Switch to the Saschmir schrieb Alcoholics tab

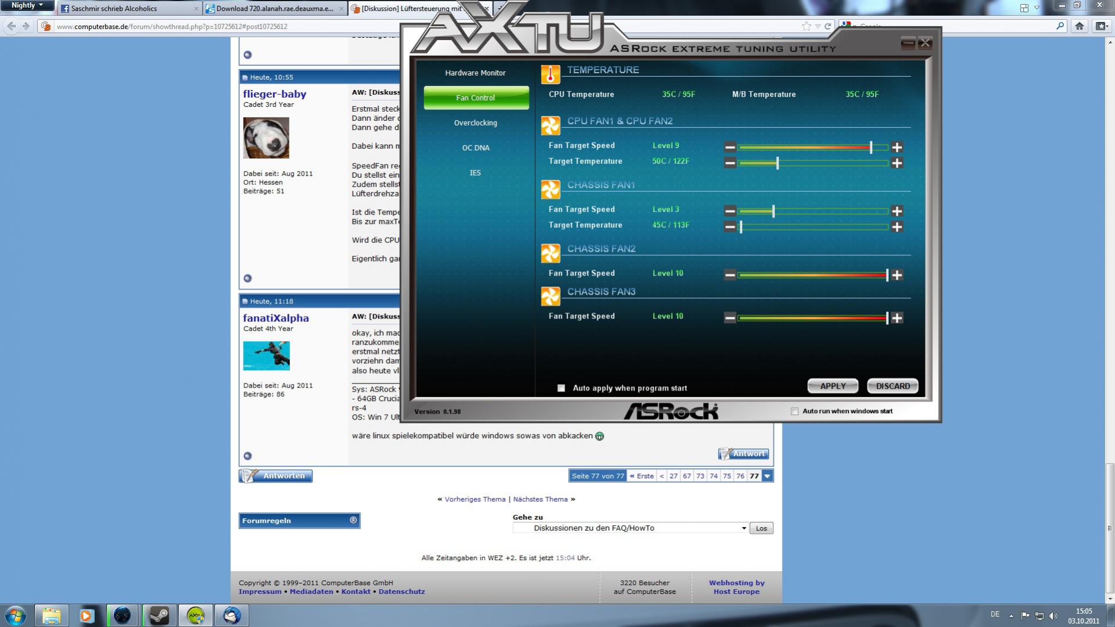[x=130, y=9]
